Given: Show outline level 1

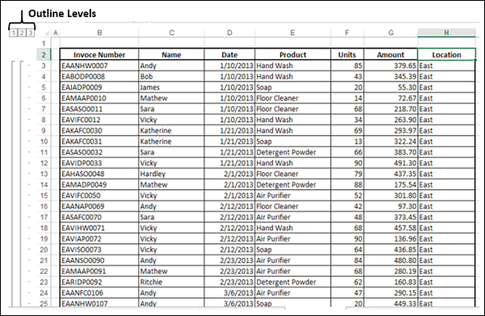Looking at the screenshot, I should [13, 33].
